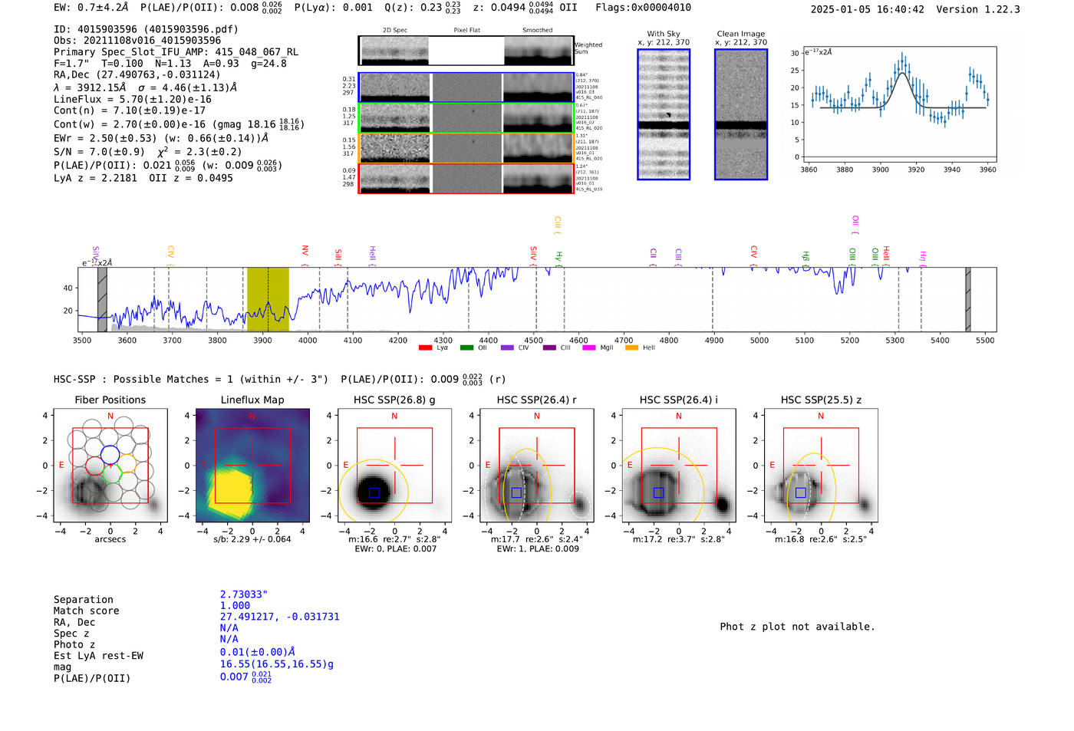Select the Weighted Sum 2D spectrum row
This screenshot has width=1074, height=731.
[466, 51]
